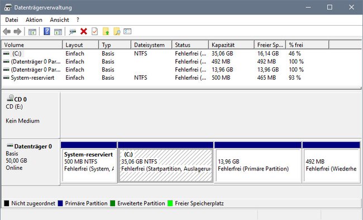This screenshot has width=363, height=220.
Task: Open the Aktion menu
Action: pyautogui.click(x=34, y=20)
